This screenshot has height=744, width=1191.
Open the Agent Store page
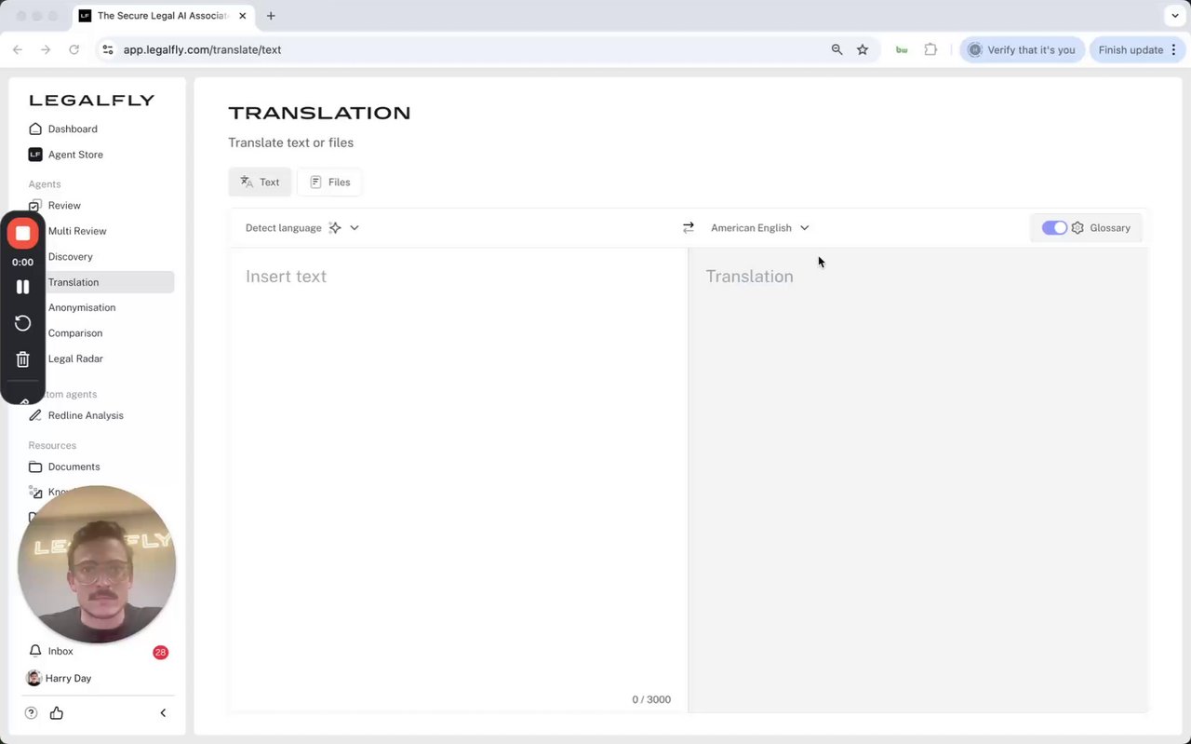click(75, 155)
